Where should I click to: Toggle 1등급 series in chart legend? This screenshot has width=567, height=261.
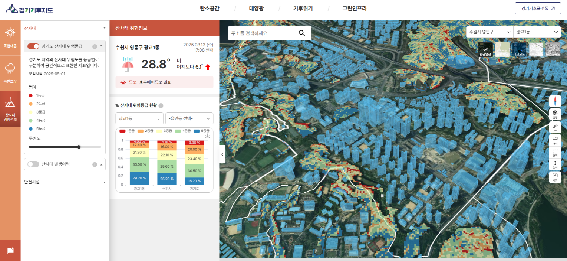point(127,131)
